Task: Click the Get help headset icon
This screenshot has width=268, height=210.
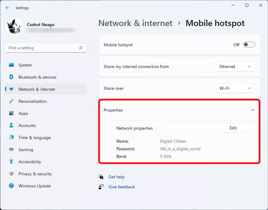Action: point(101,177)
